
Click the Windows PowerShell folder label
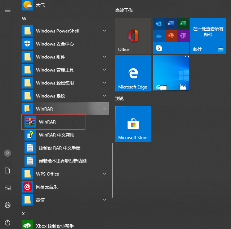(58, 31)
